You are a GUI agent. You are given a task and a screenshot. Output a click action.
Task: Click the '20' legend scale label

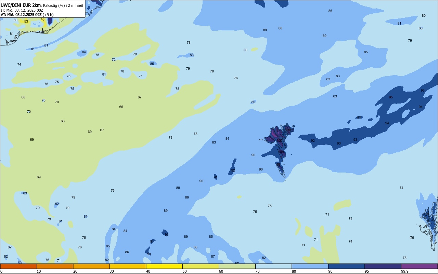point(75,271)
